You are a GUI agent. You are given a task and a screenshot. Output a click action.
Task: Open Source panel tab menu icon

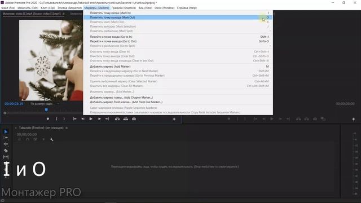coord(64,14)
